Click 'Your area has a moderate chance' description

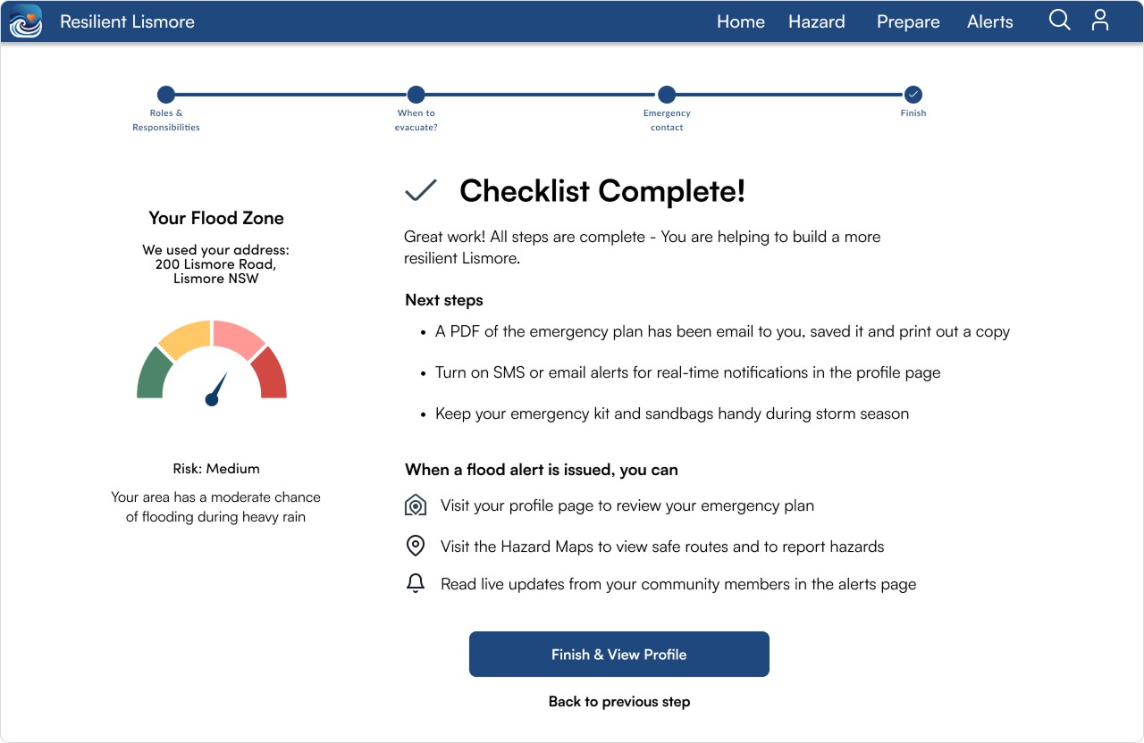pos(215,506)
